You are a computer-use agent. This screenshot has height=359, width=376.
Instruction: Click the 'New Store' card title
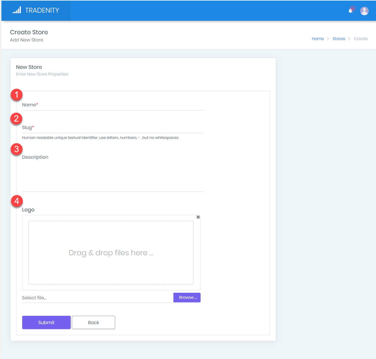[29, 67]
